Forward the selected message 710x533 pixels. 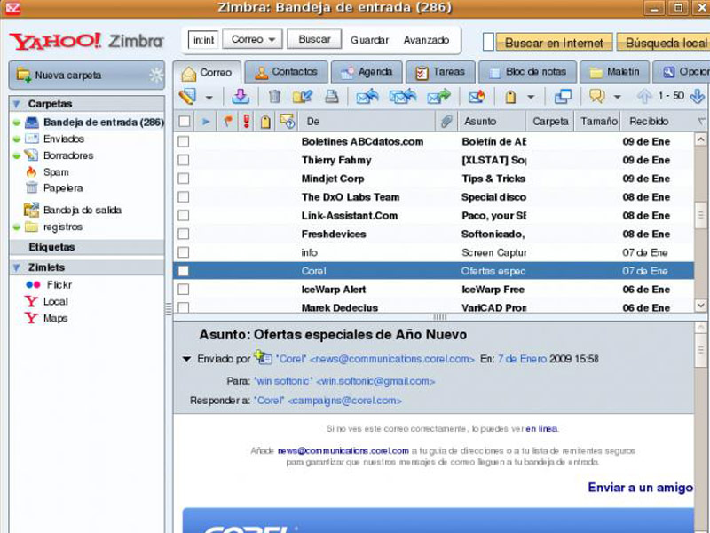(x=438, y=96)
